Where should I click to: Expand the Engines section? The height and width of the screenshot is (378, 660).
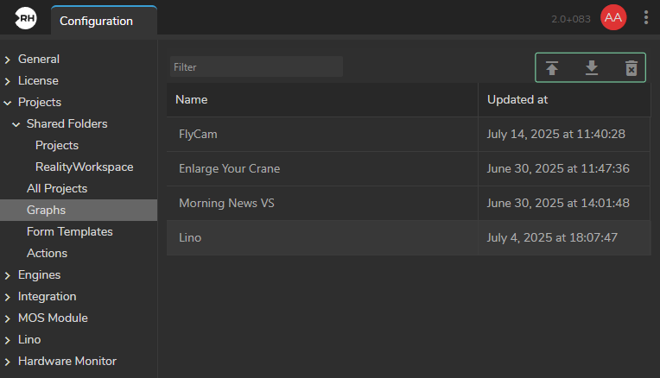[8, 275]
